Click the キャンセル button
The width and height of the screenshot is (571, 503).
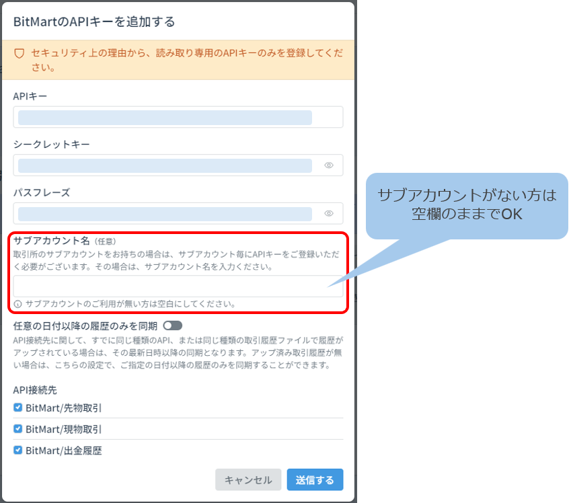(248, 479)
